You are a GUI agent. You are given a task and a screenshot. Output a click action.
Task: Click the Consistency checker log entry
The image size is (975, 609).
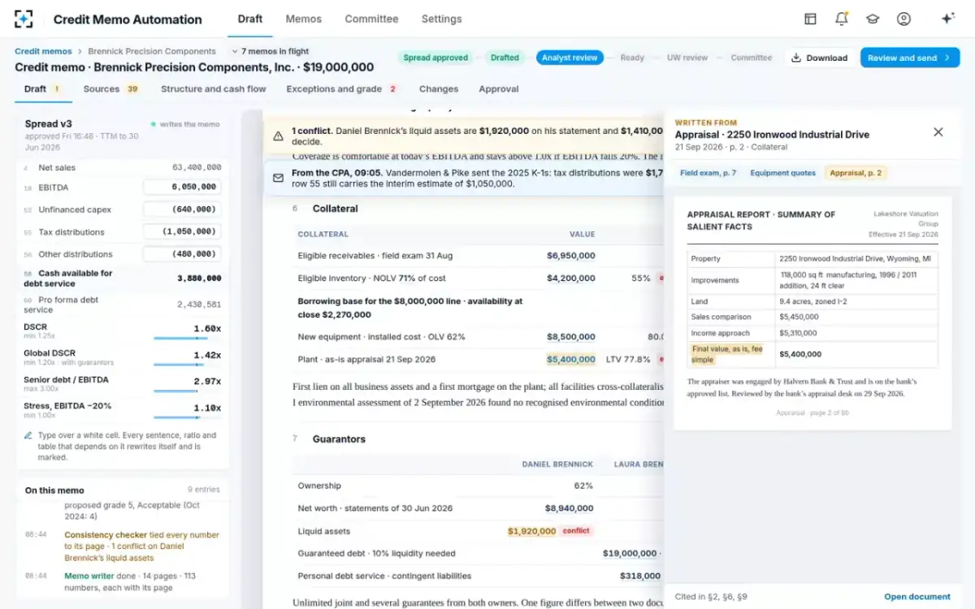[x=122, y=546]
